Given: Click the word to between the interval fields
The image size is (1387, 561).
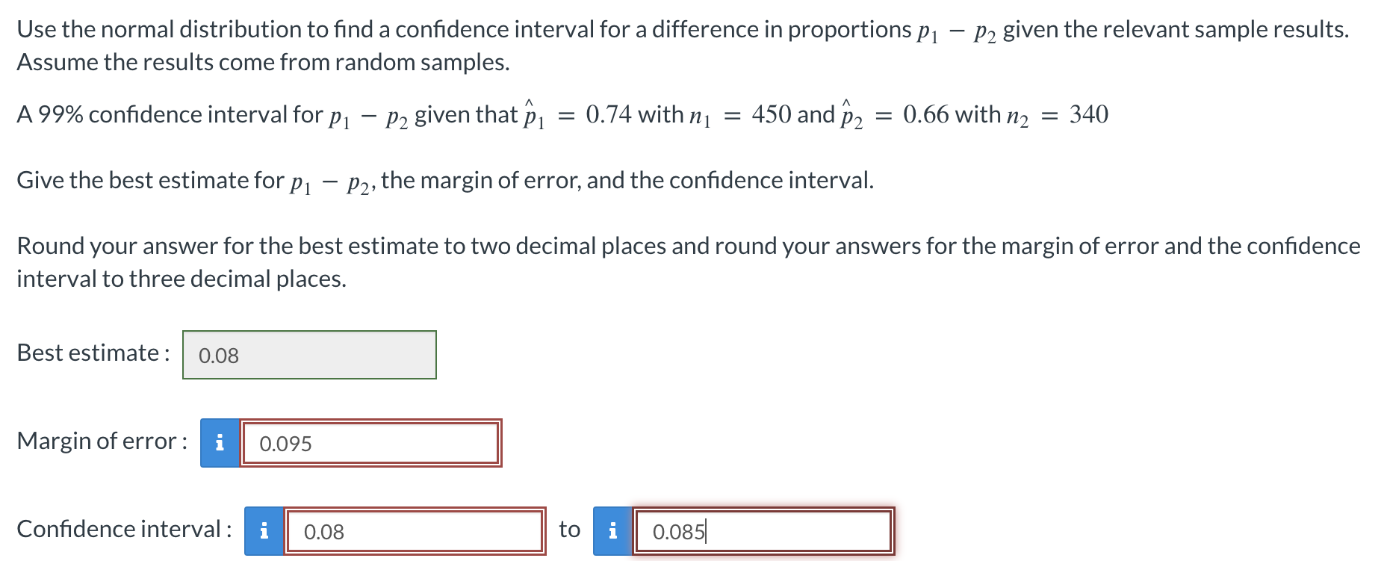Looking at the screenshot, I should (568, 530).
